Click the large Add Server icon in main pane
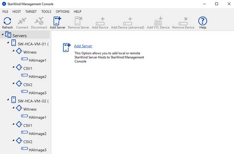This screenshot has width=234, height=154. 66,48
